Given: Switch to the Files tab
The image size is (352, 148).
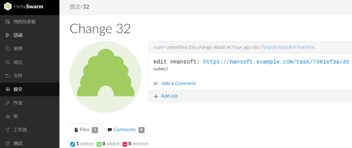Looking at the screenshot, I should 86,130.
